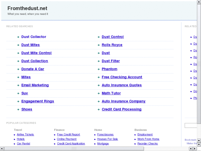The image size is (201, 151).
Task: Follow the Email Marketing link
Action: click(x=35, y=85)
